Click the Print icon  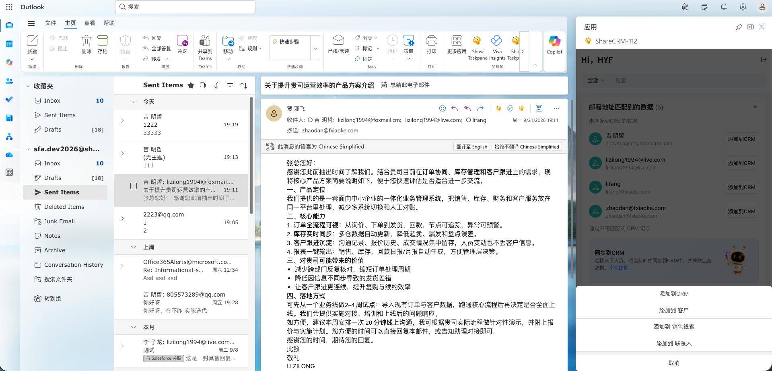pos(431,41)
